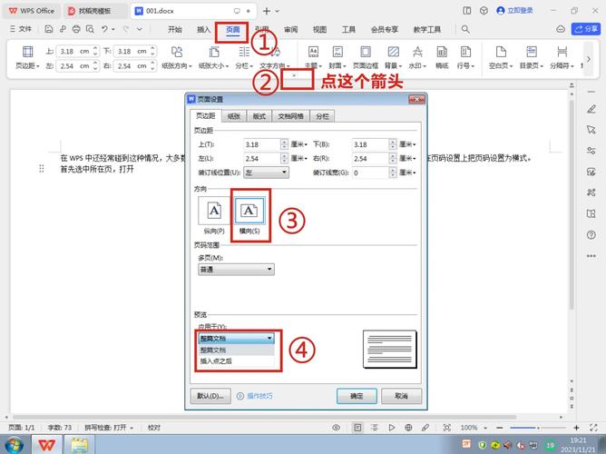The width and height of the screenshot is (606, 454).
Task: Click the undo arrow icon
Action: coord(104,29)
